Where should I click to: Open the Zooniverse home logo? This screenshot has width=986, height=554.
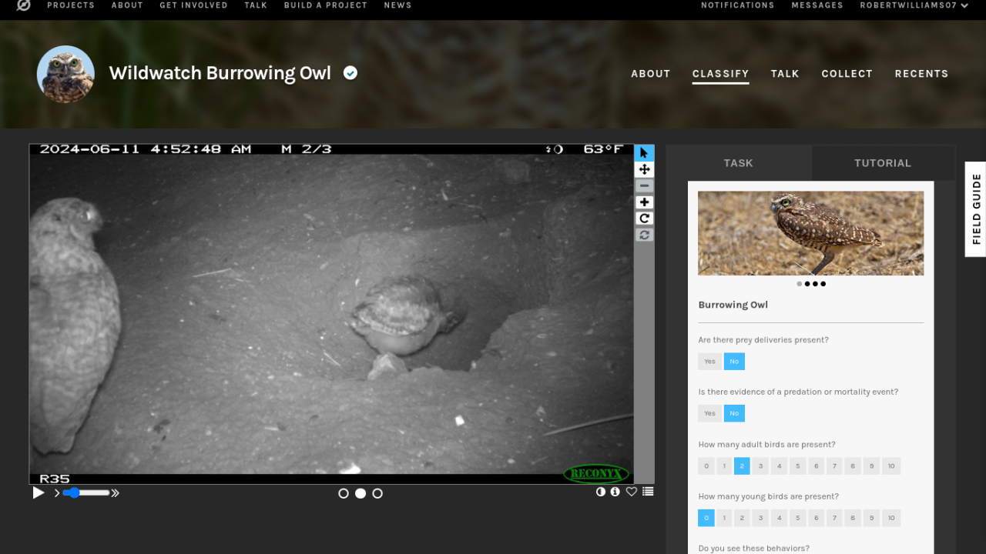24,5
